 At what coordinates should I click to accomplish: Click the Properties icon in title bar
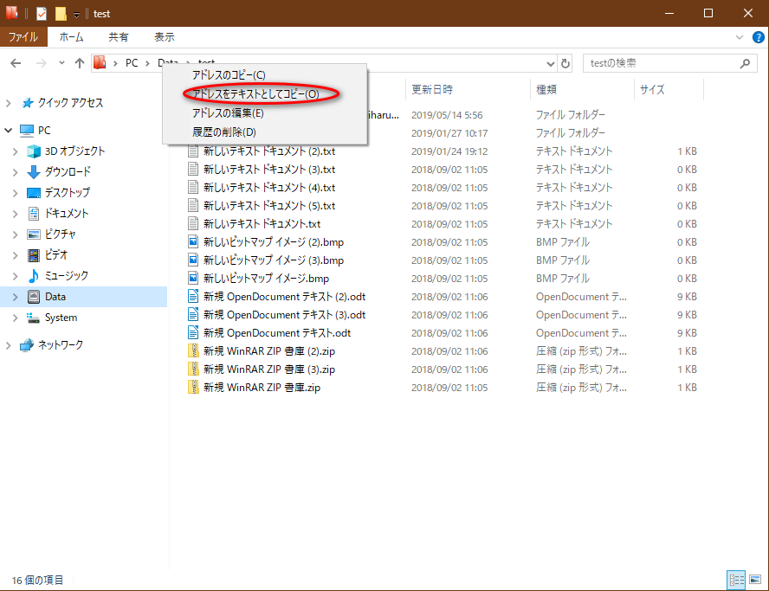point(42,13)
